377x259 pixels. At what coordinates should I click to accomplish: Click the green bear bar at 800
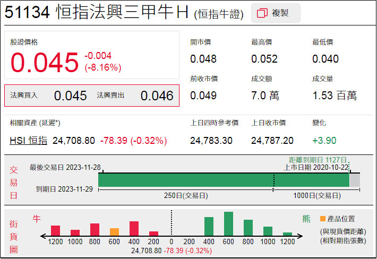[248, 228]
